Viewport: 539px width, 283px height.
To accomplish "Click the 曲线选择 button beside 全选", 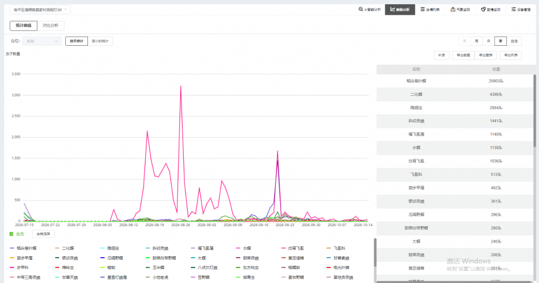I will pyautogui.click(x=43, y=234).
